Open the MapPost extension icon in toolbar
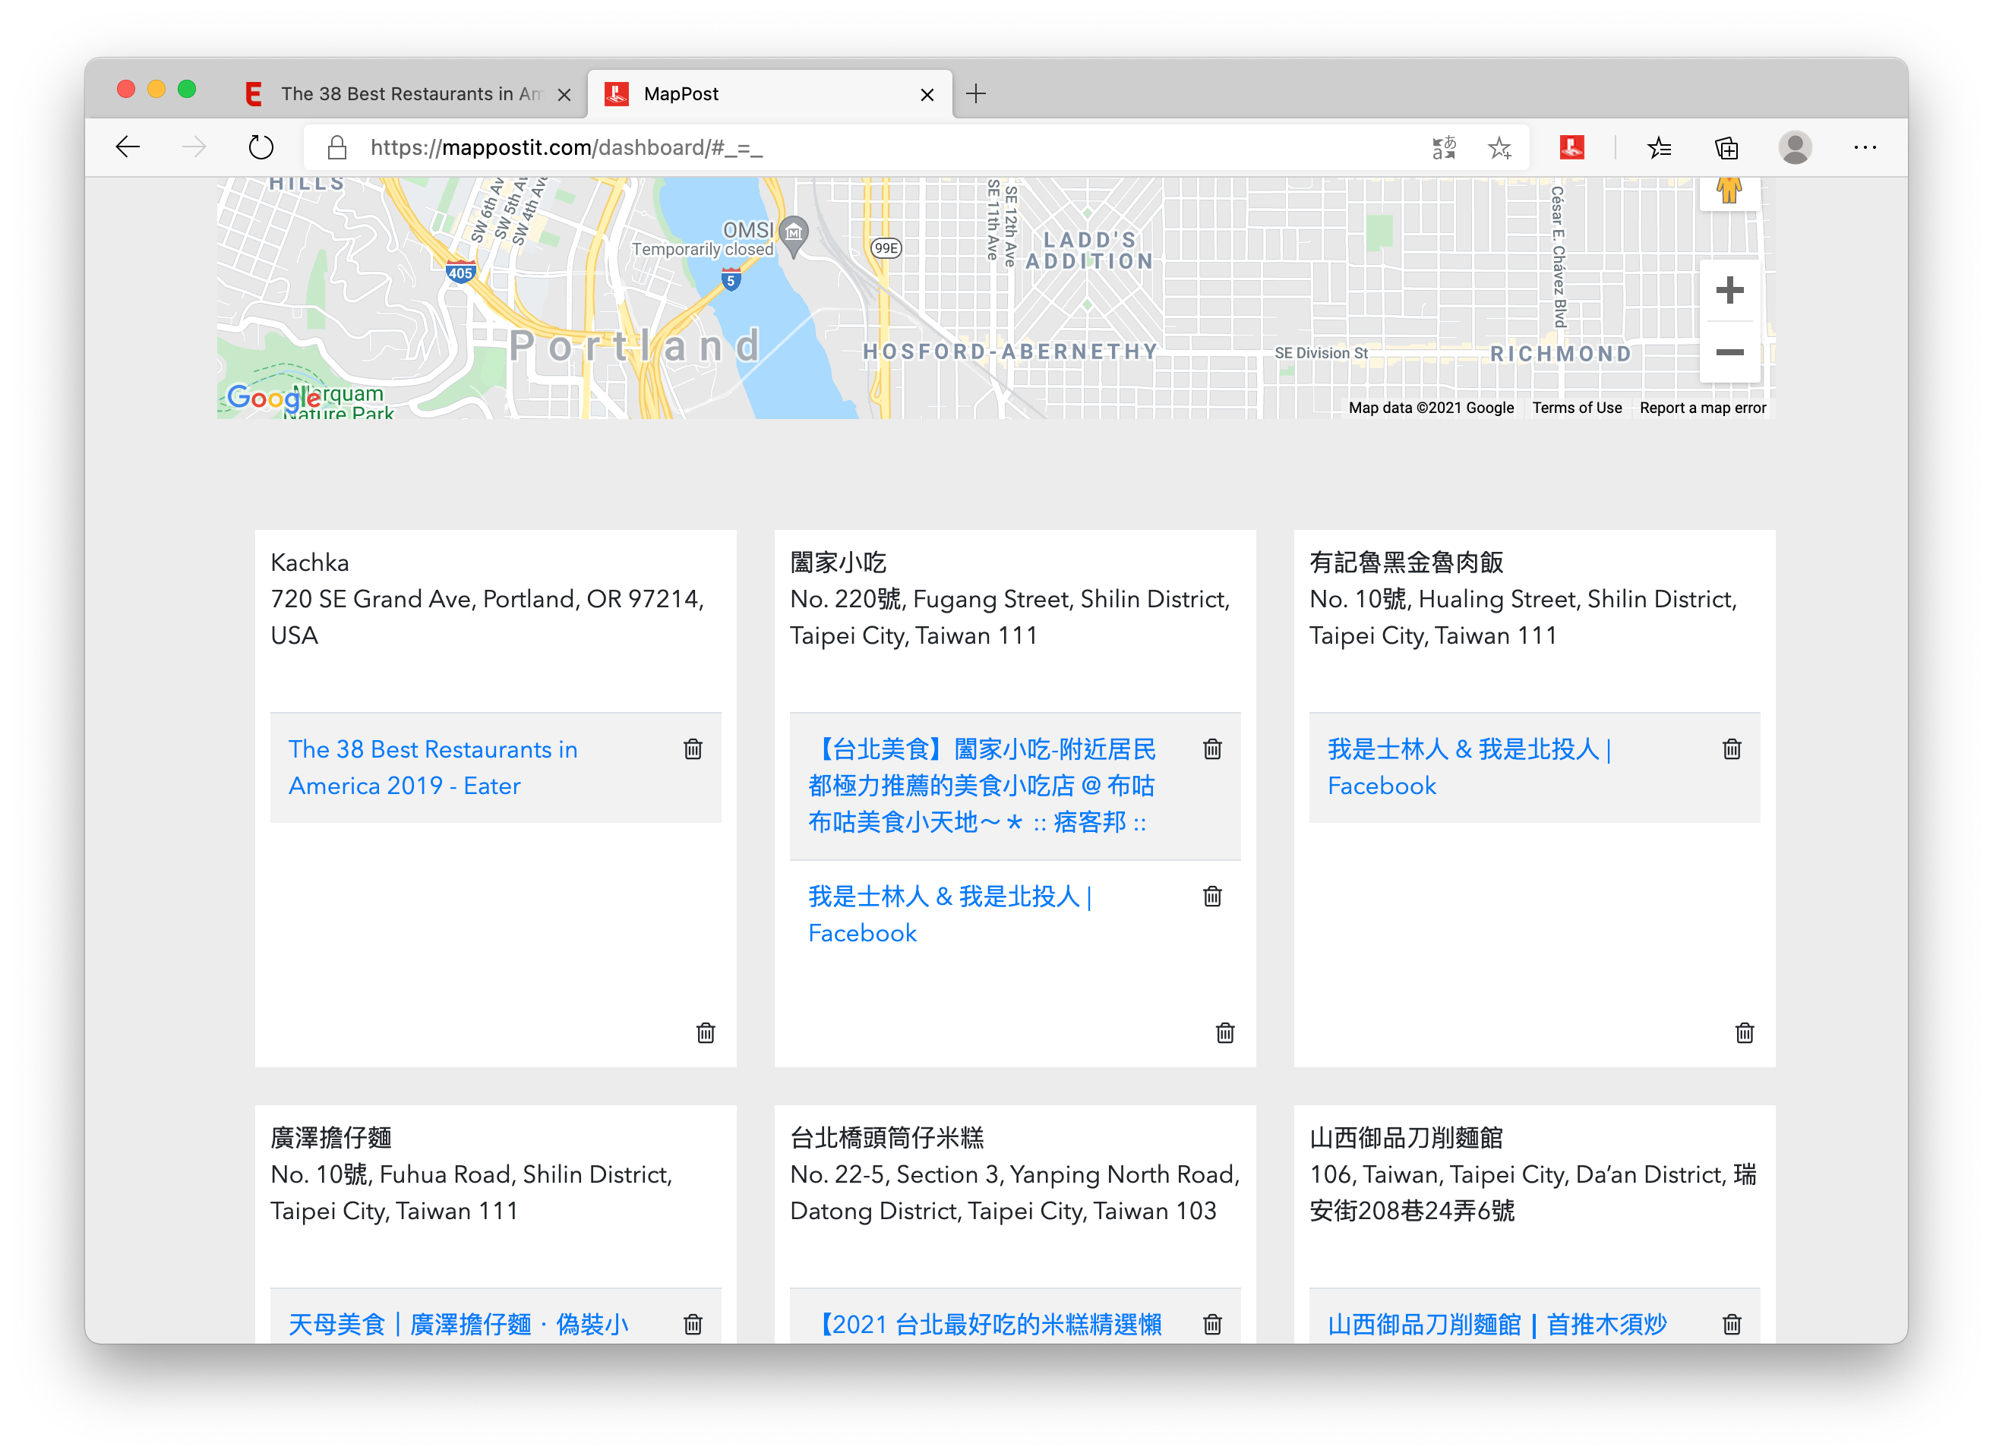This screenshot has width=1993, height=1456. click(x=1571, y=147)
